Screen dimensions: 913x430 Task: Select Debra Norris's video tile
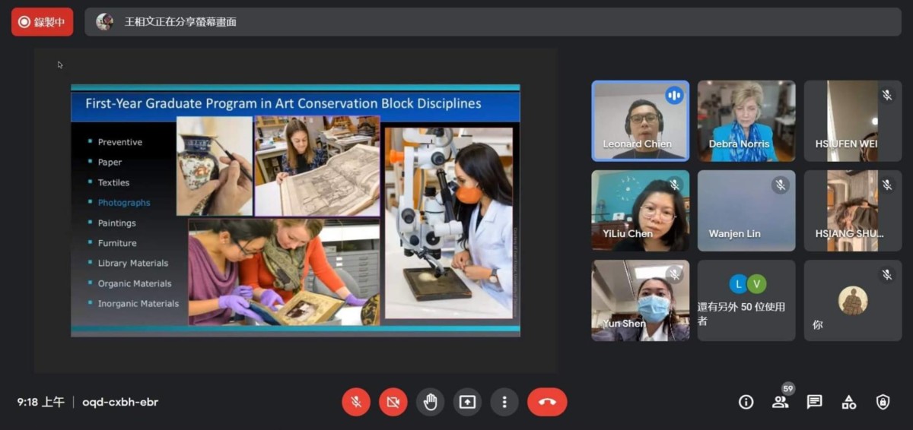coord(746,121)
